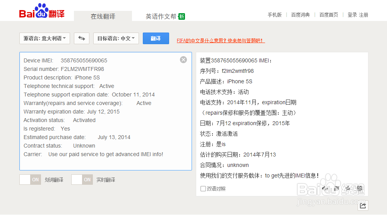This screenshot has width=387, height=215.
Task: Enable the 双语对照 checkbox
Action: (203, 189)
